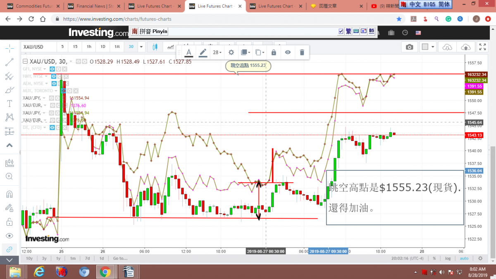Image resolution: width=496 pixels, height=279 pixels.
Task: Select the patterns drawing tool
Action: click(x=9, y=118)
